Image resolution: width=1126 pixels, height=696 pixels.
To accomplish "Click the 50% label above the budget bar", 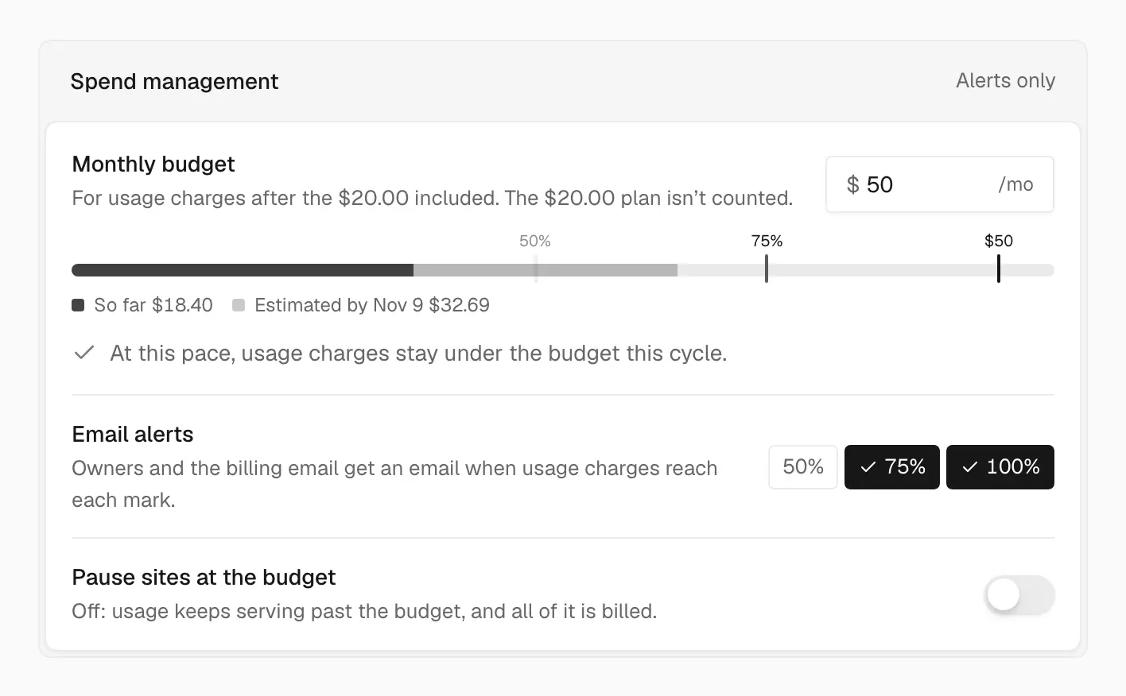I will click(535, 241).
